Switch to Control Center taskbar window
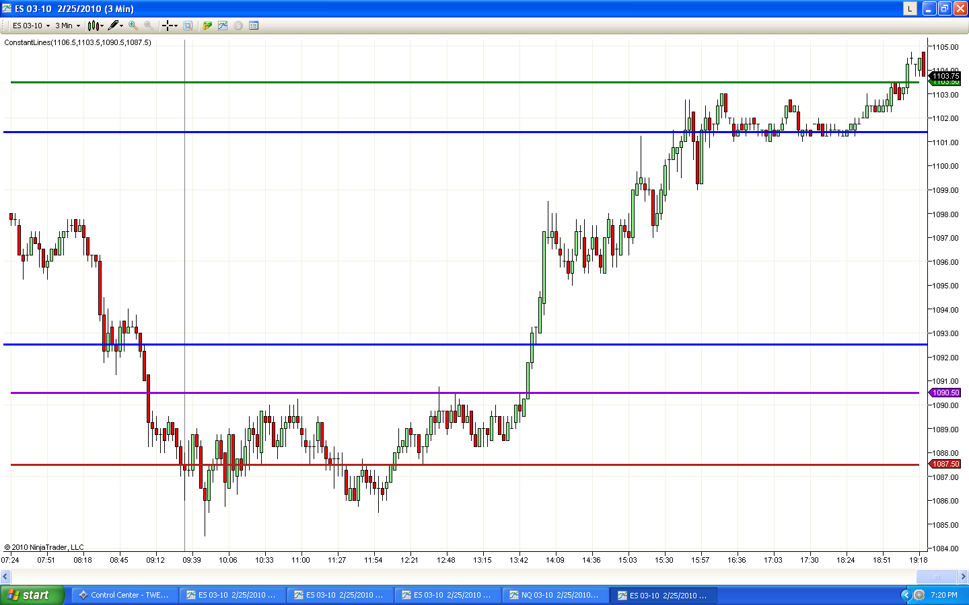Screen dimensions: 969x605 pos(124,595)
